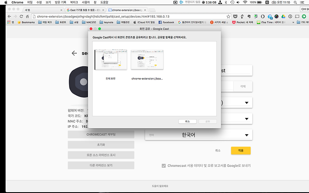Open the Chrome application menu
Viewport: 309px width, 193px height.
17,3
